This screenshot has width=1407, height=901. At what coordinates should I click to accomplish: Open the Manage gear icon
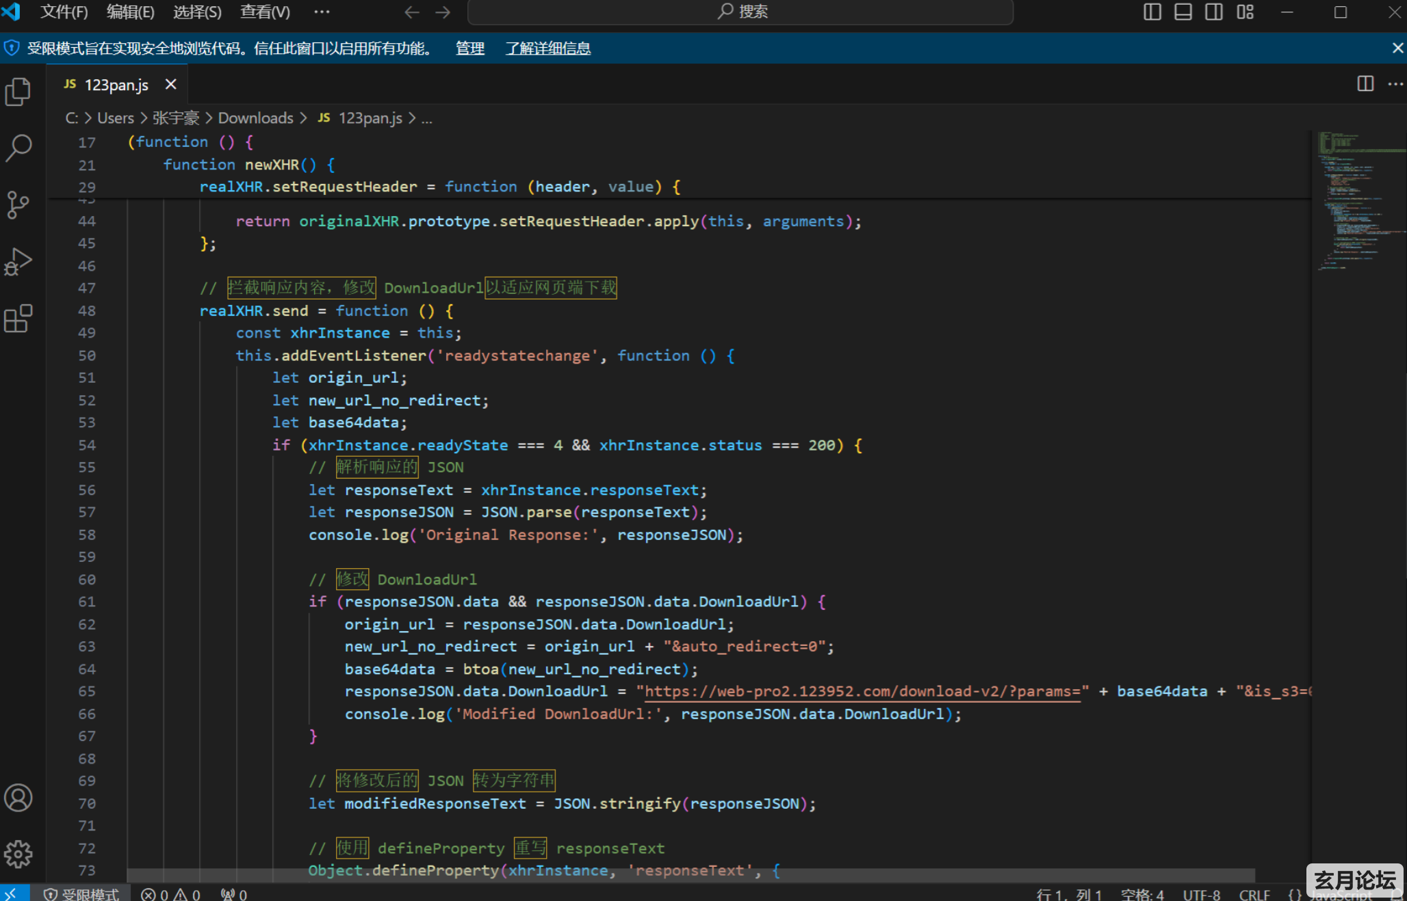tap(18, 854)
